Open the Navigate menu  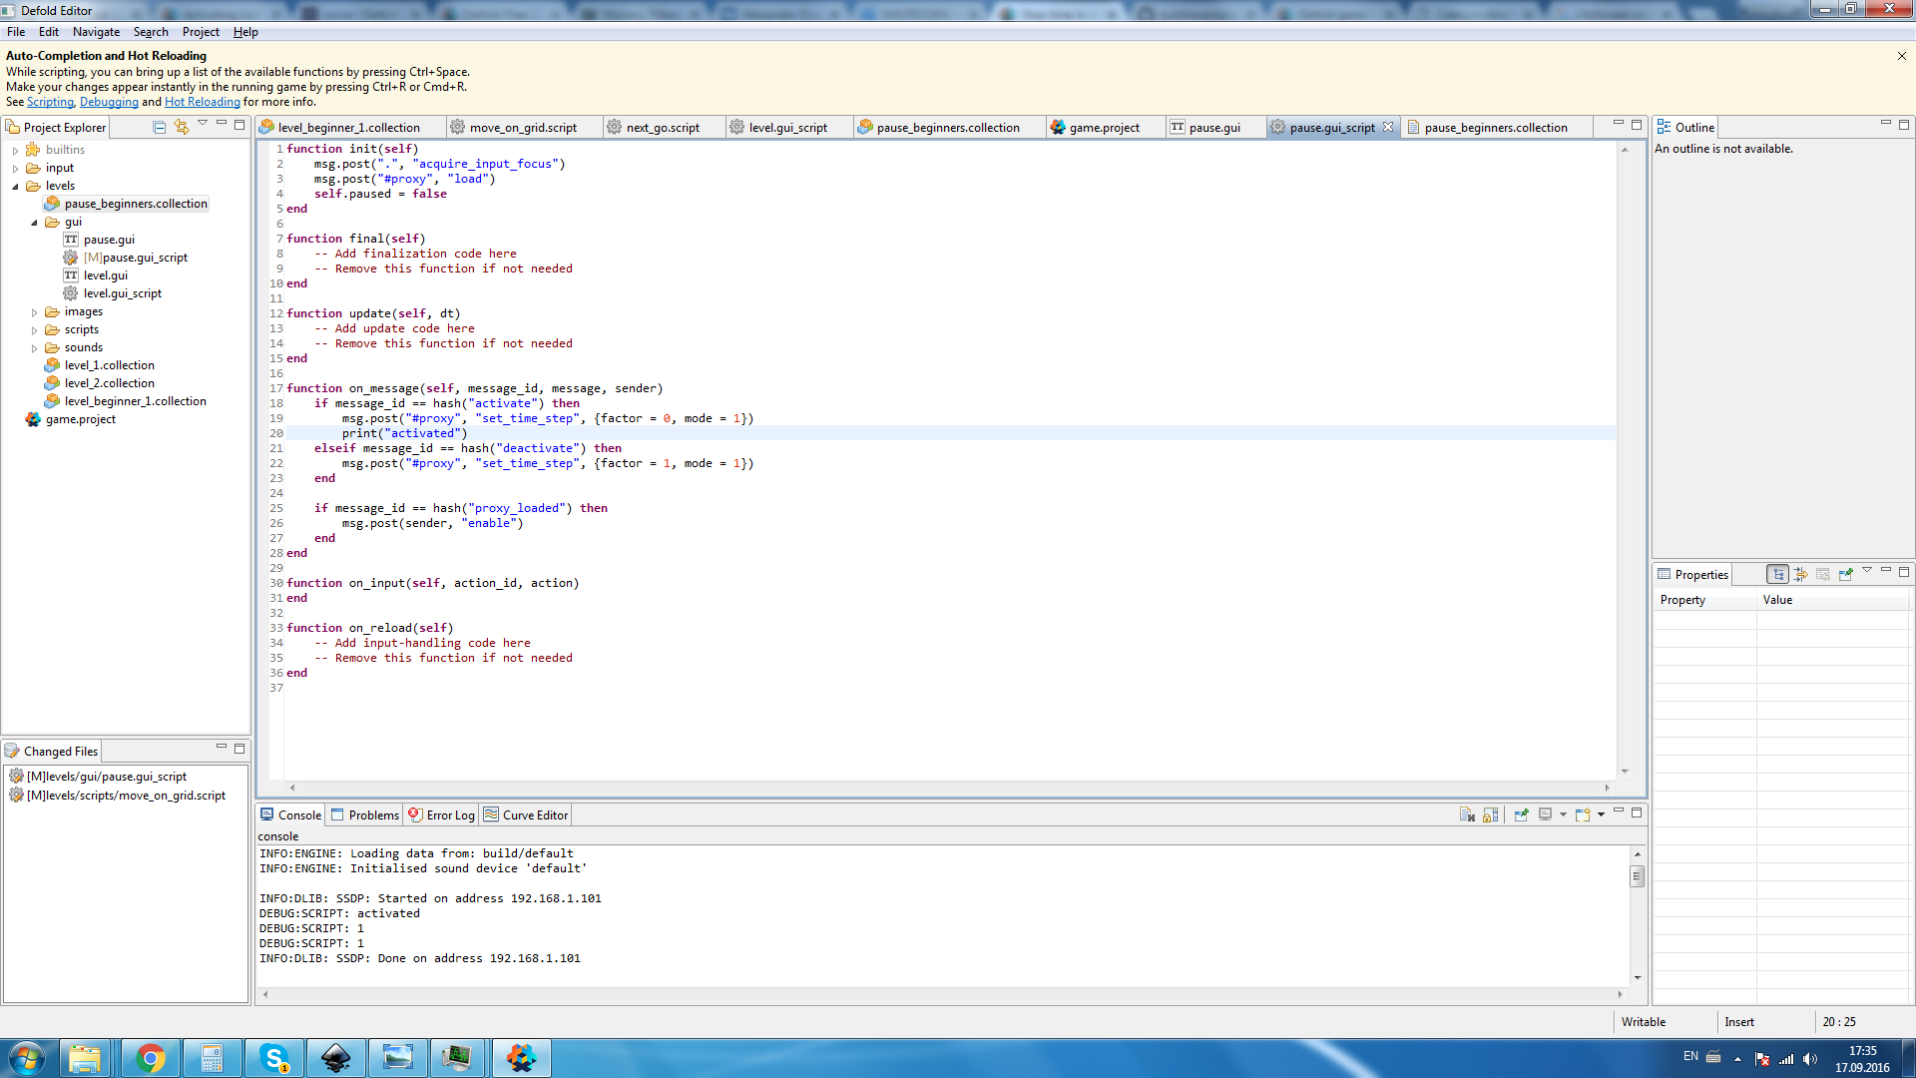pyautogui.click(x=96, y=32)
